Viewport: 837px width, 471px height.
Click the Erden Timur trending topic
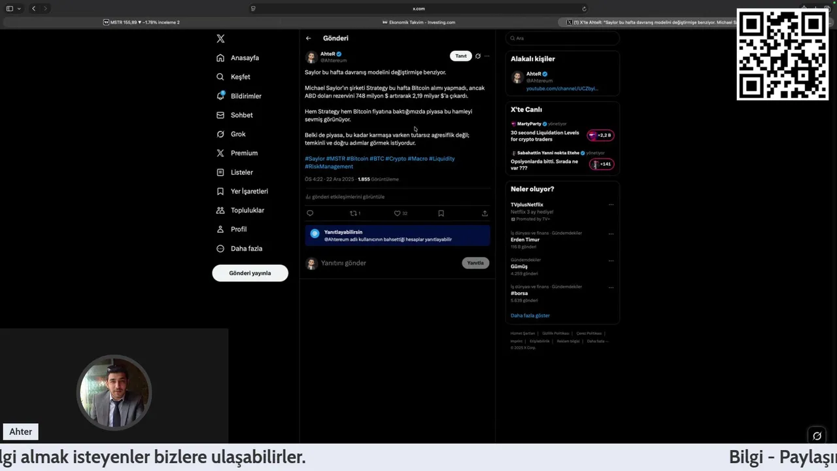[x=525, y=239]
